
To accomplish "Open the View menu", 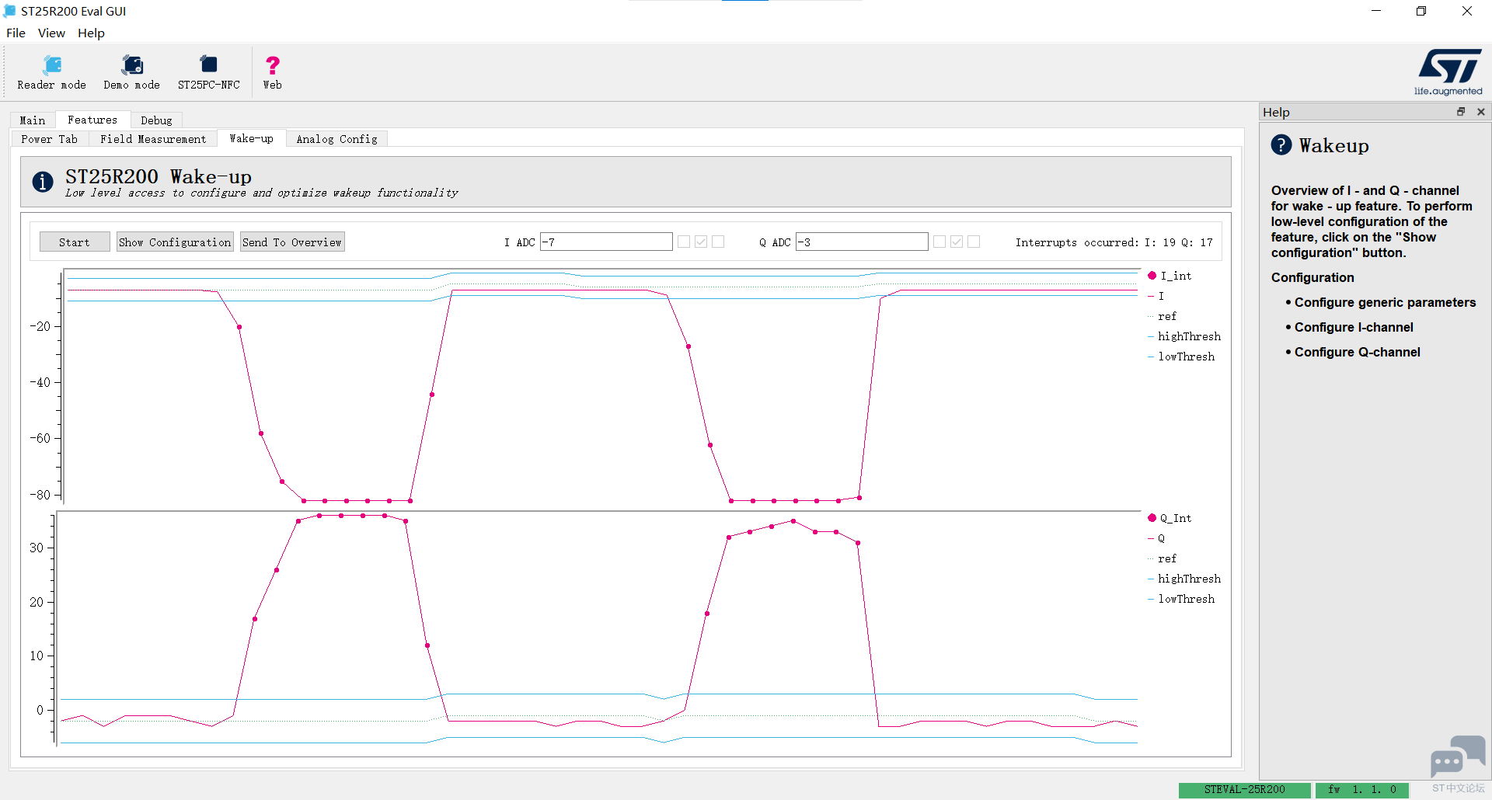I will 51,33.
